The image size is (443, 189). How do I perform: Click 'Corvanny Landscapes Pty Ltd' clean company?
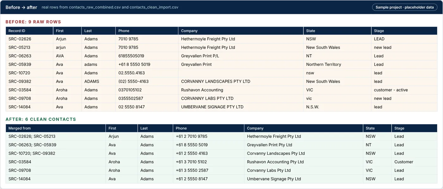(304, 154)
